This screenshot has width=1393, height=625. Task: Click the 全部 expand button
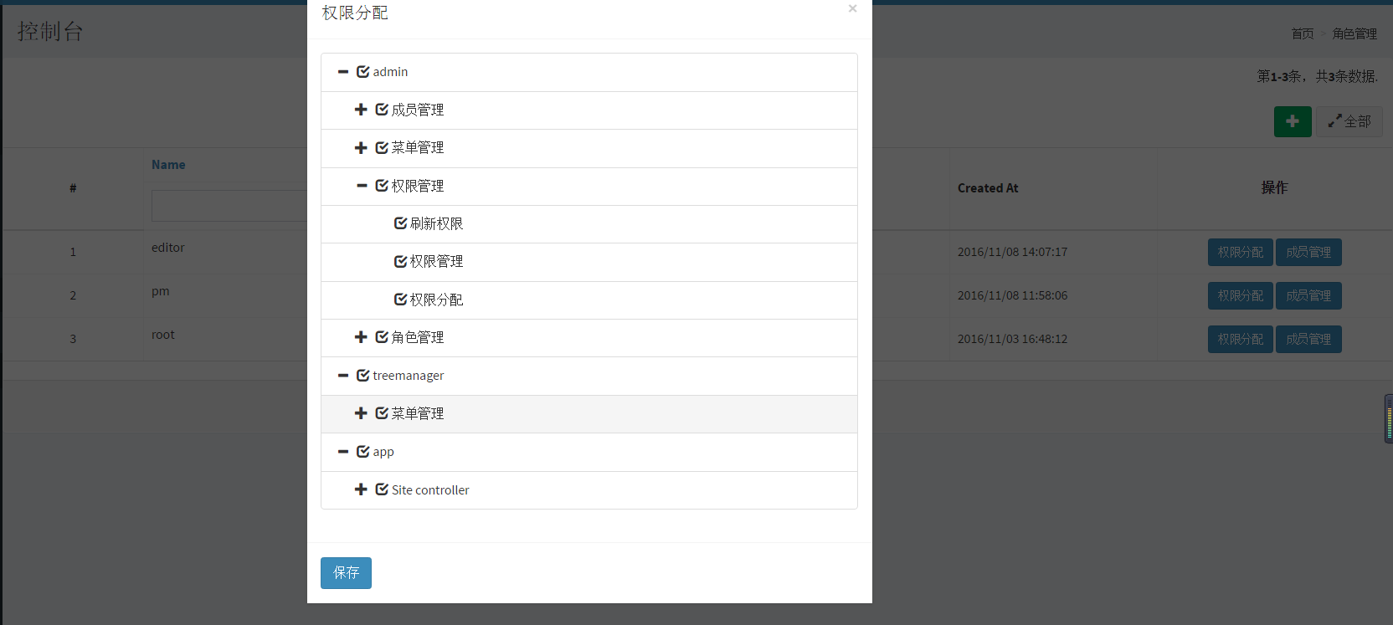pyautogui.click(x=1349, y=121)
